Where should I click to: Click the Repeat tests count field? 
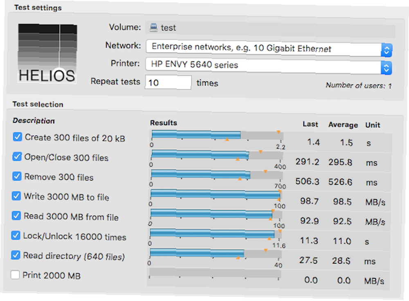[168, 82]
